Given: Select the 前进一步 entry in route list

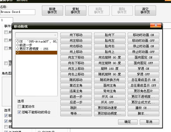Looking at the screenshot, I should pyautogui.click(x=36, y=45).
